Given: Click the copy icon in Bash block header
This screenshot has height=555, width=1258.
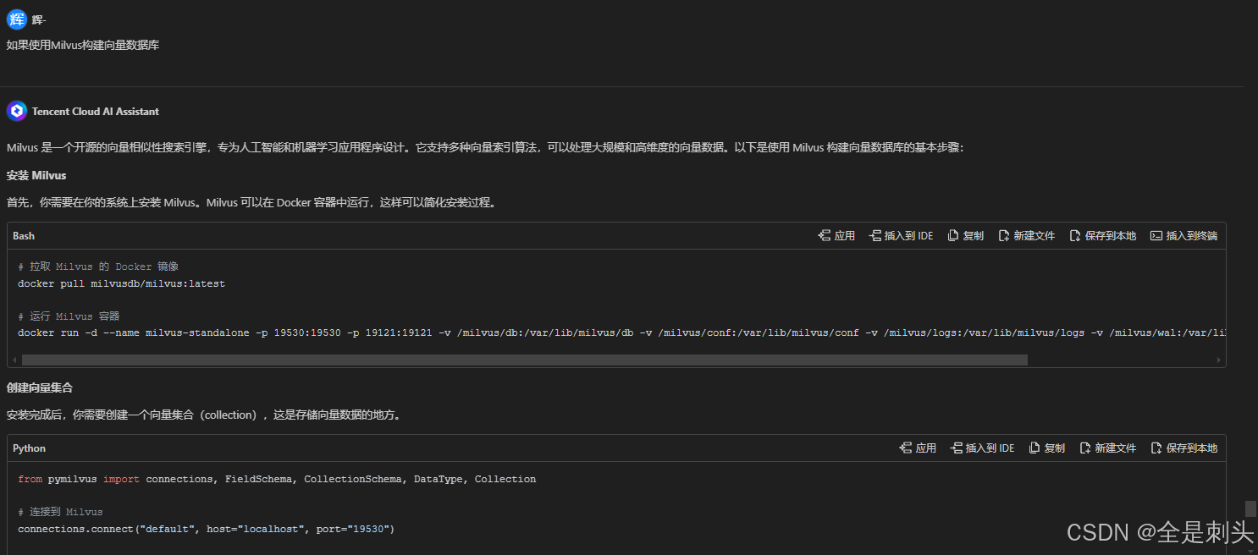Looking at the screenshot, I should (x=953, y=236).
